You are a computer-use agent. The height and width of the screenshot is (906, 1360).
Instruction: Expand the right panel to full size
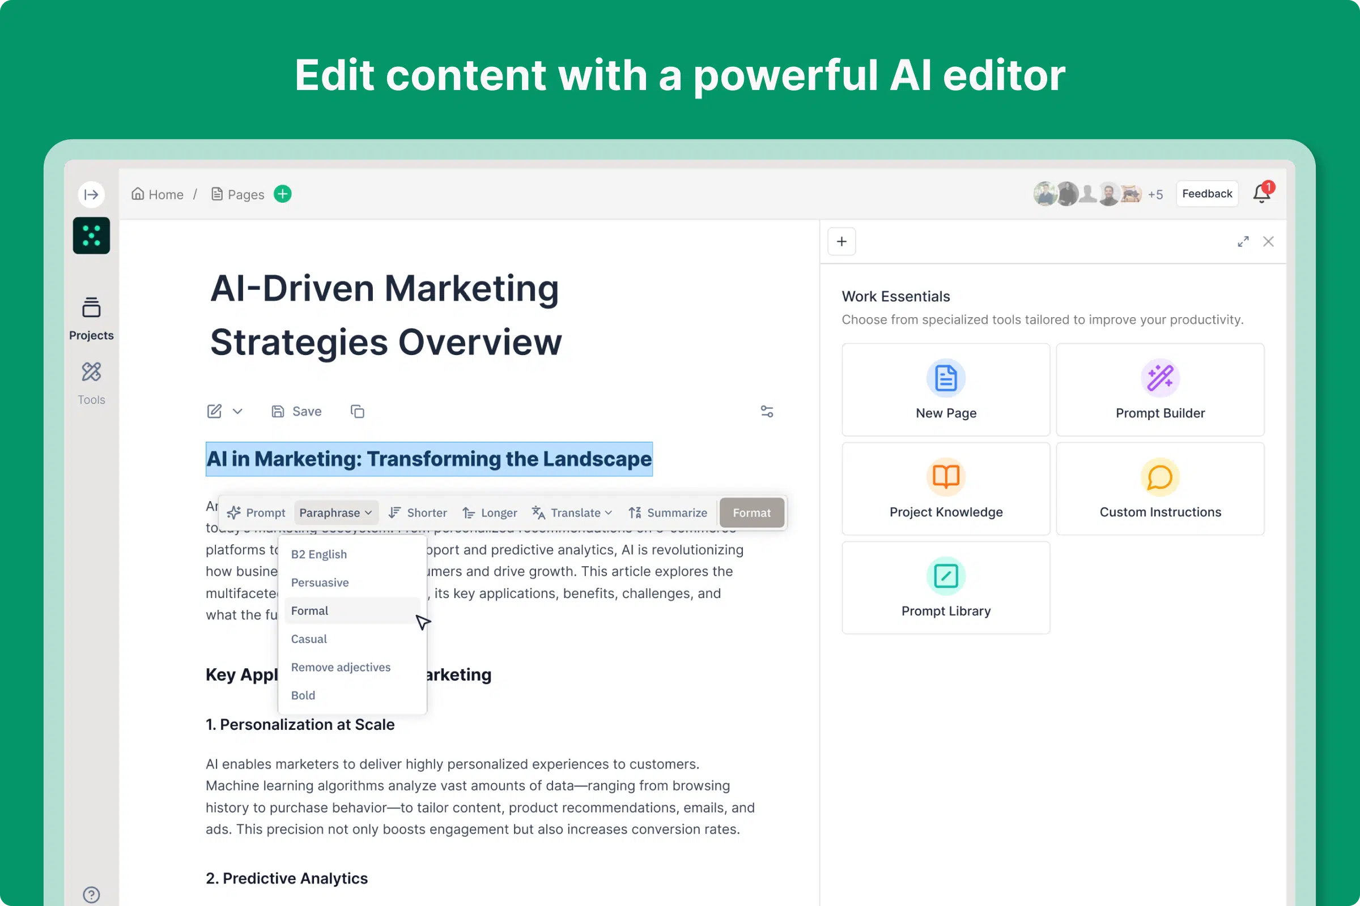pos(1243,242)
